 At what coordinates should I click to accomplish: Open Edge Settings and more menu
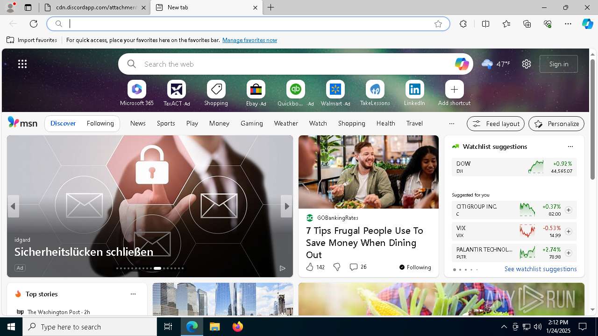[568, 24]
